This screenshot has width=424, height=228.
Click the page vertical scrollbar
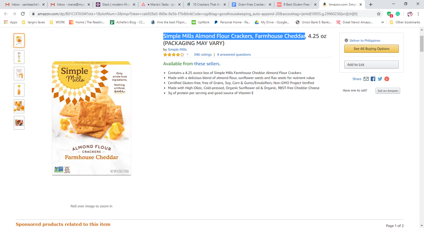point(421,128)
